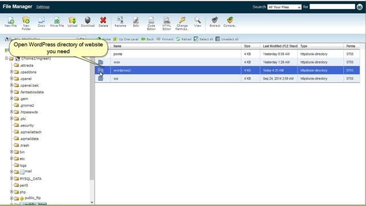Open the All Your Files search dropdown
The height and width of the screenshot is (206, 366).
[284, 7]
